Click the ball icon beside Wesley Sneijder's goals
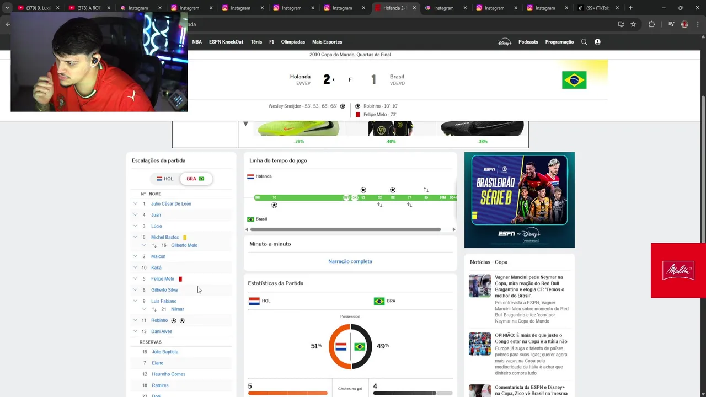The width and height of the screenshot is (706, 397). [343, 106]
